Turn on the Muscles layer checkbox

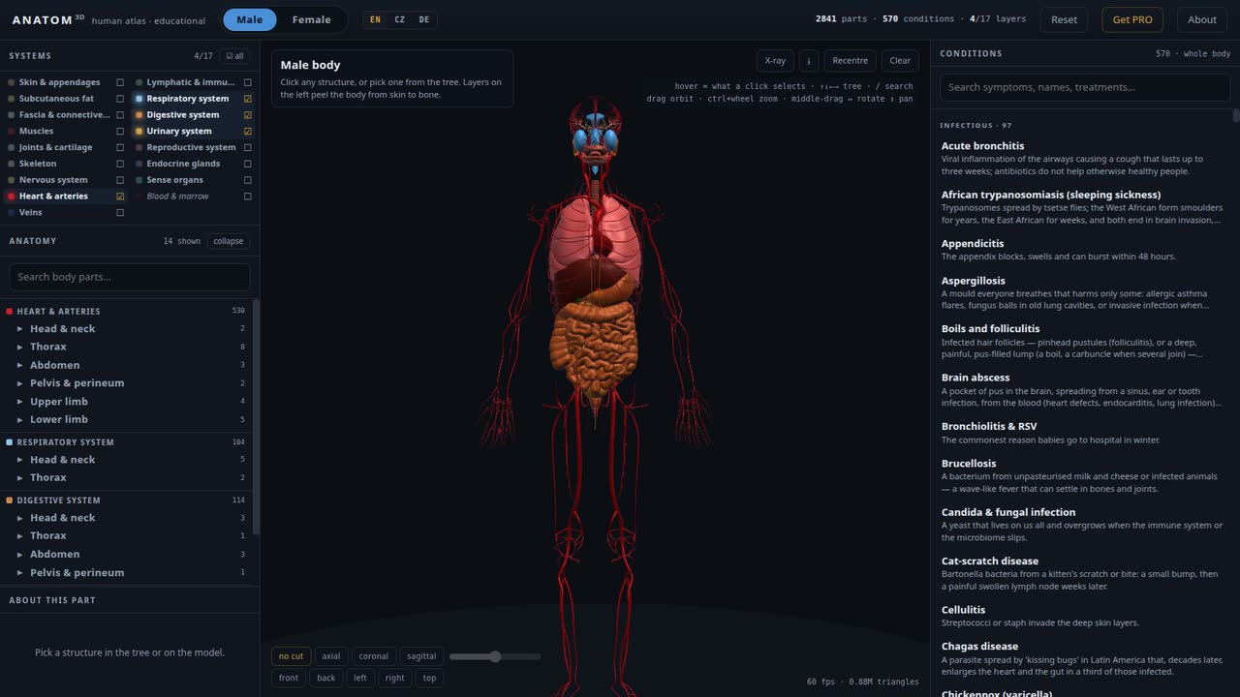pos(120,132)
